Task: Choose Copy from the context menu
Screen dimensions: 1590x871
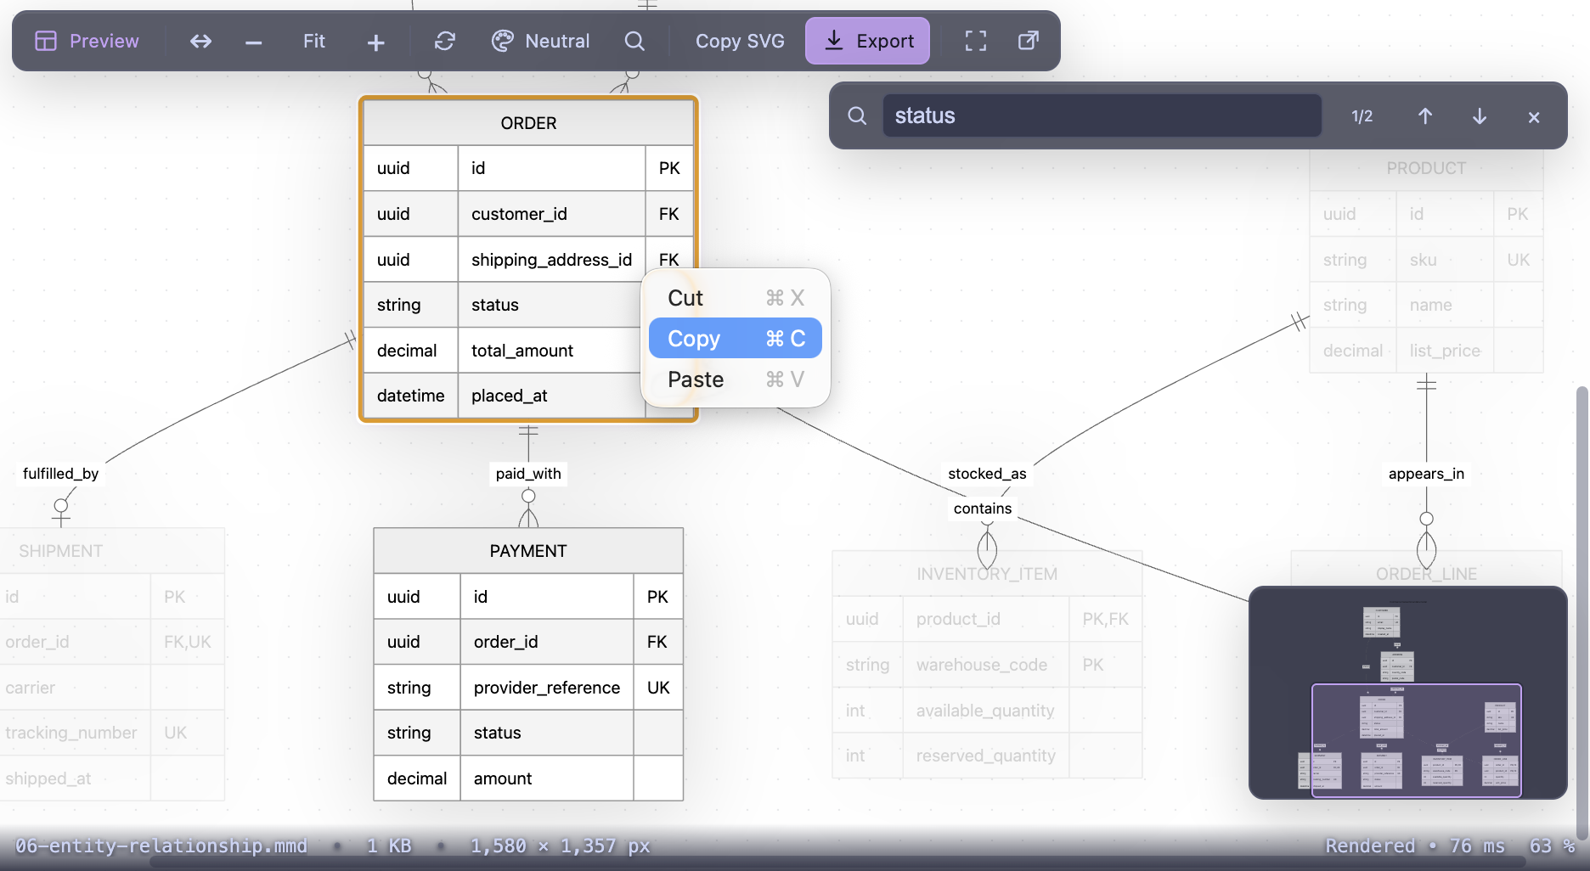Action: pos(736,339)
